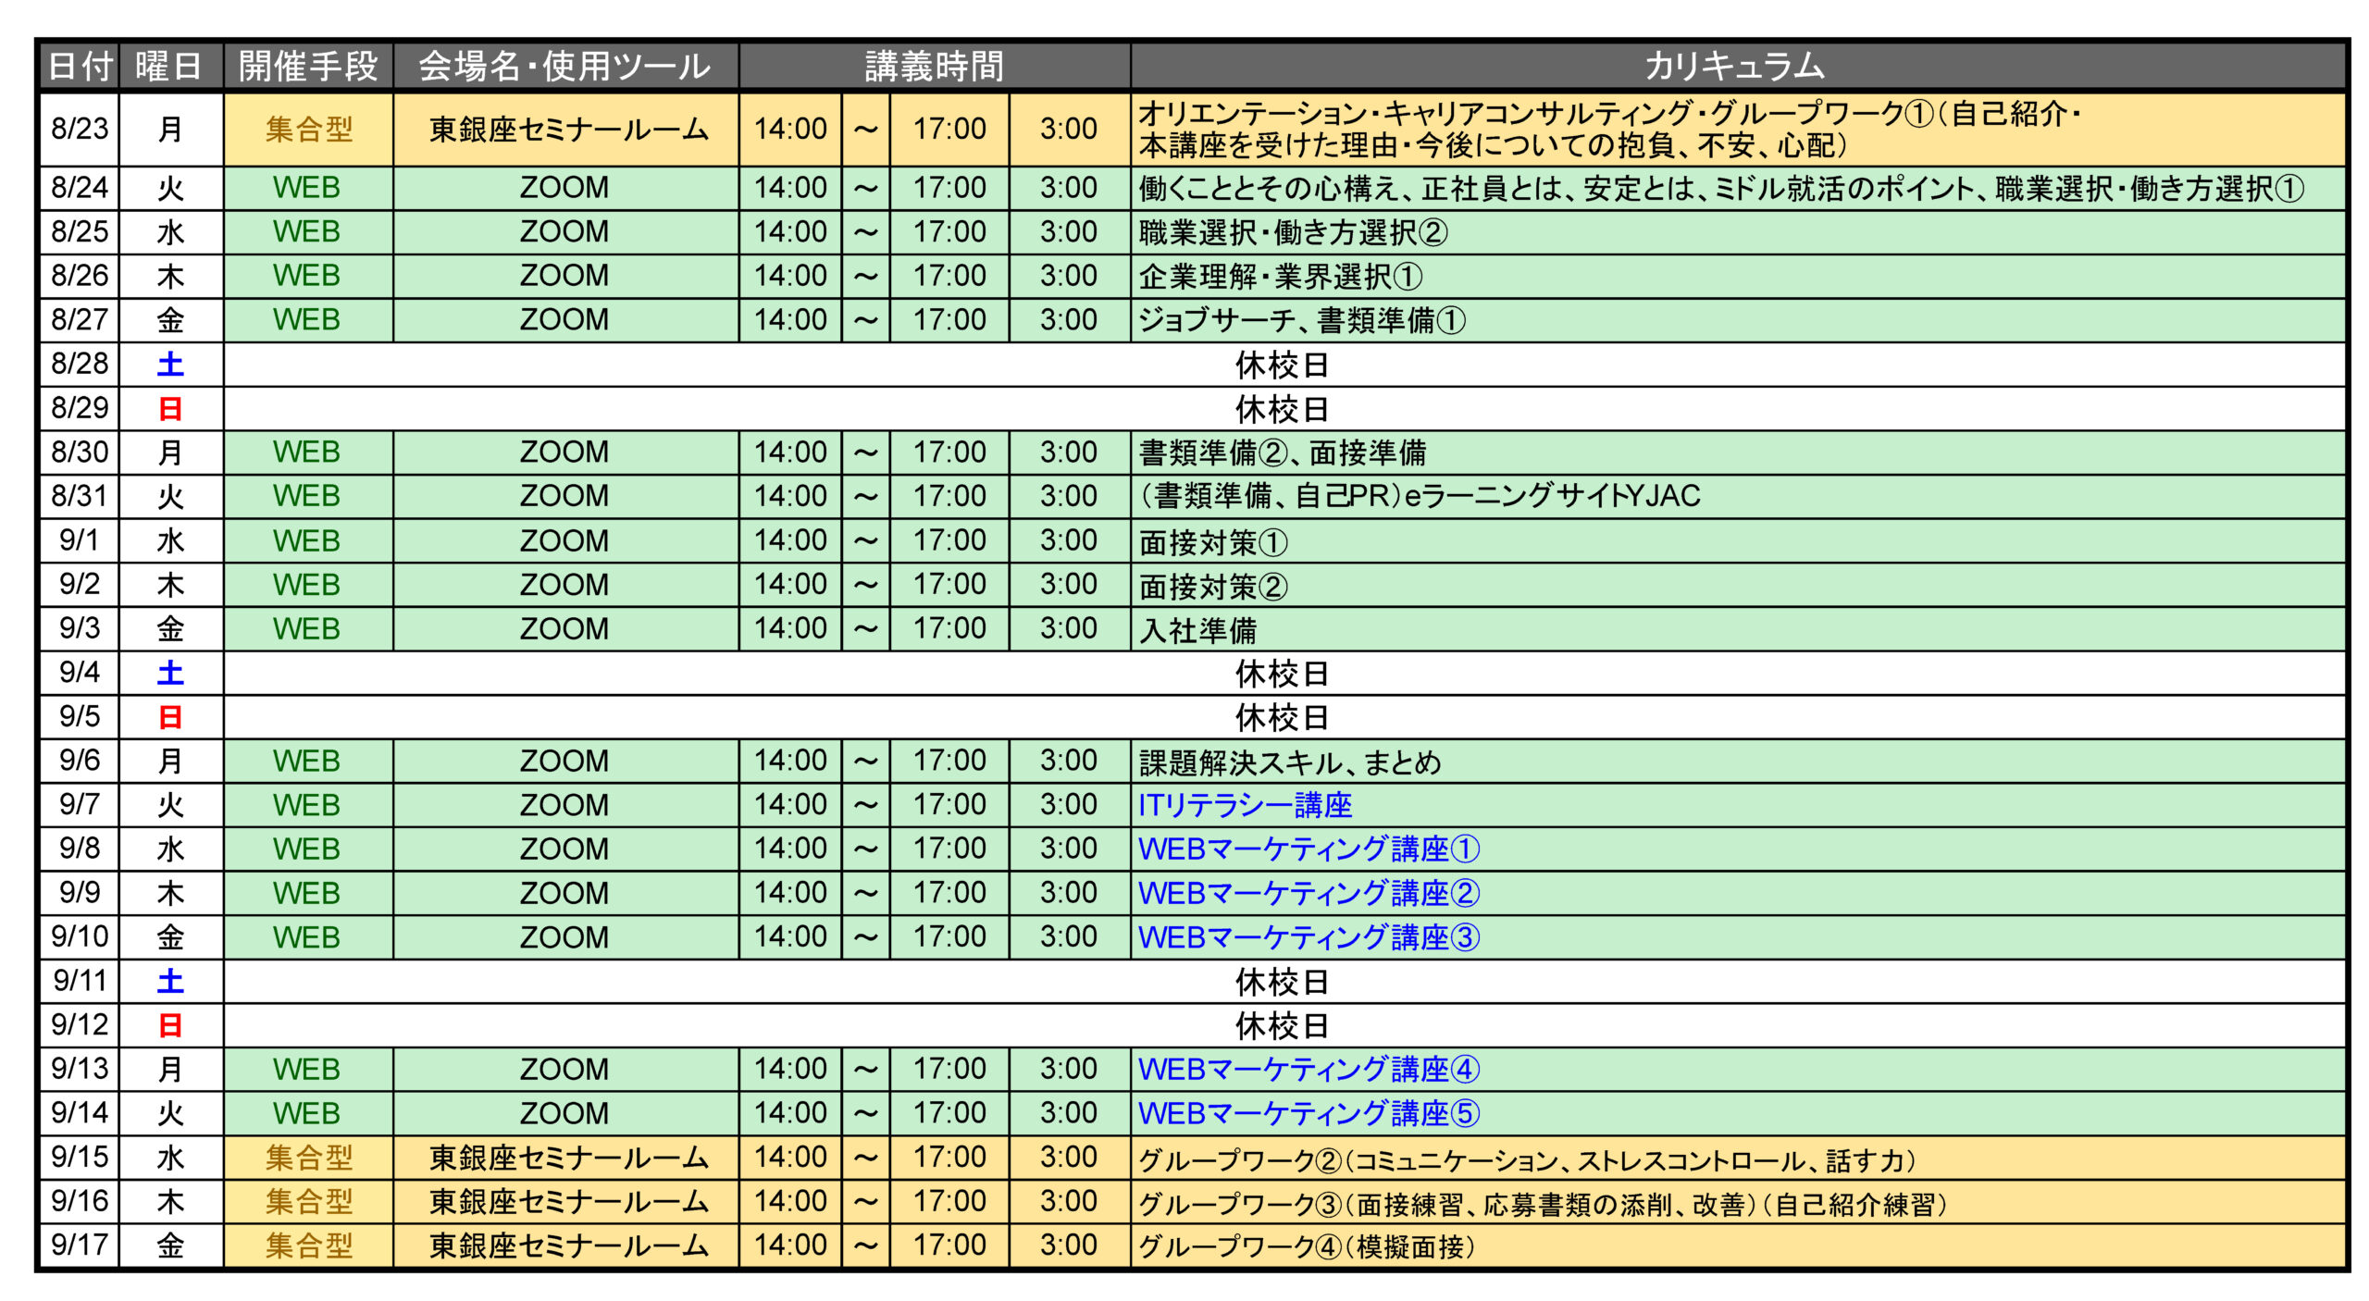This screenshot has height=1301, width=2369.
Task: Click the グループワーク② curriculum cell
Action: tap(1736, 1158)
